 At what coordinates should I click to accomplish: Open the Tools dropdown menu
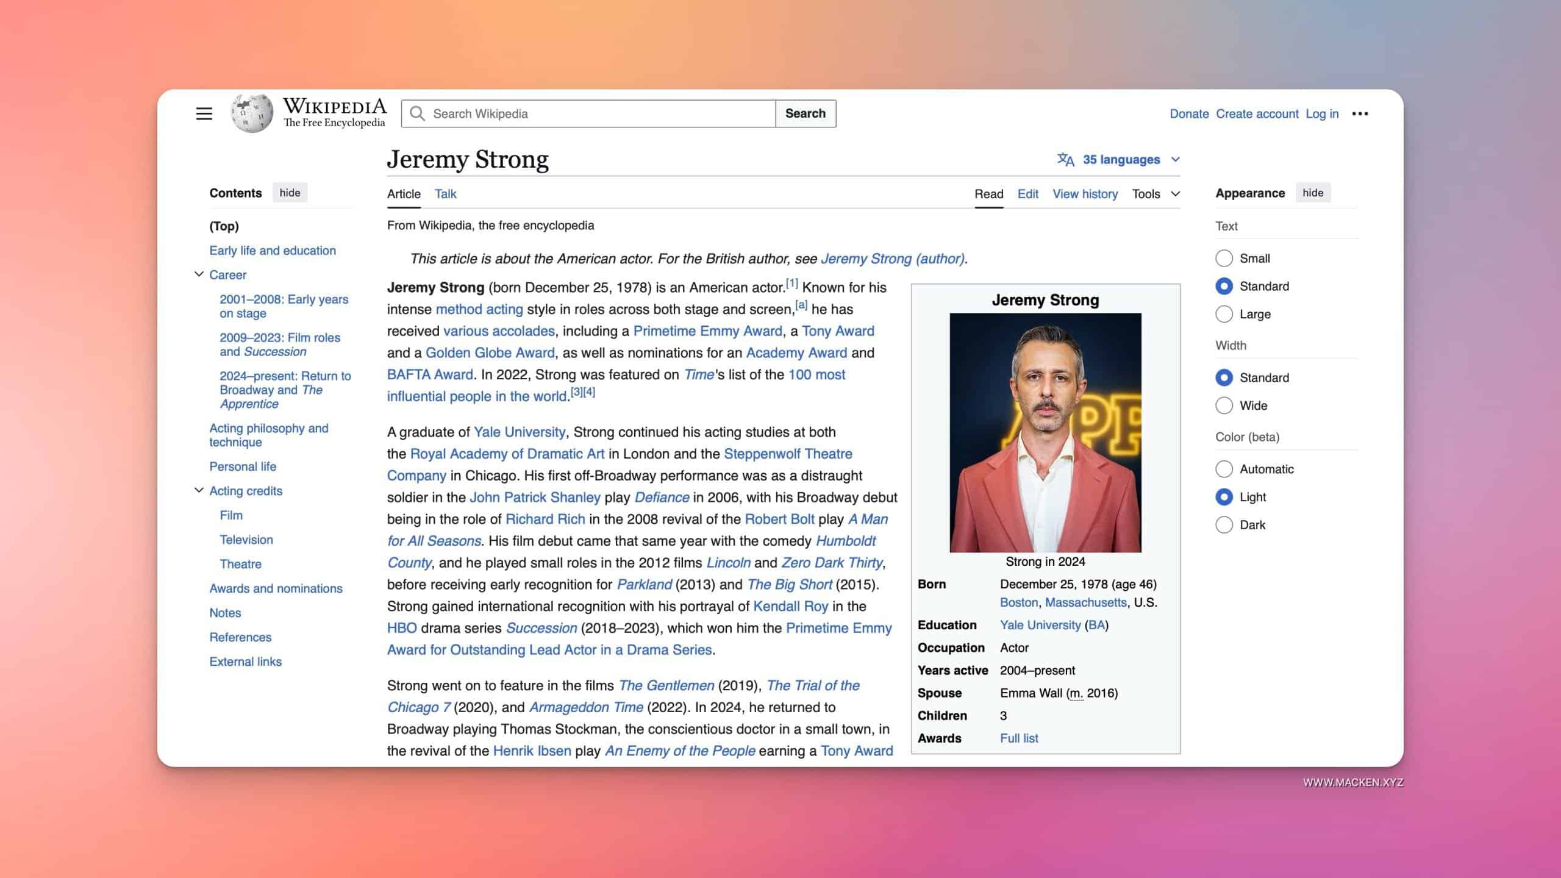click(1156, 194)
